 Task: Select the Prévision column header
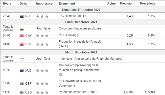click(x=127, y=4)
